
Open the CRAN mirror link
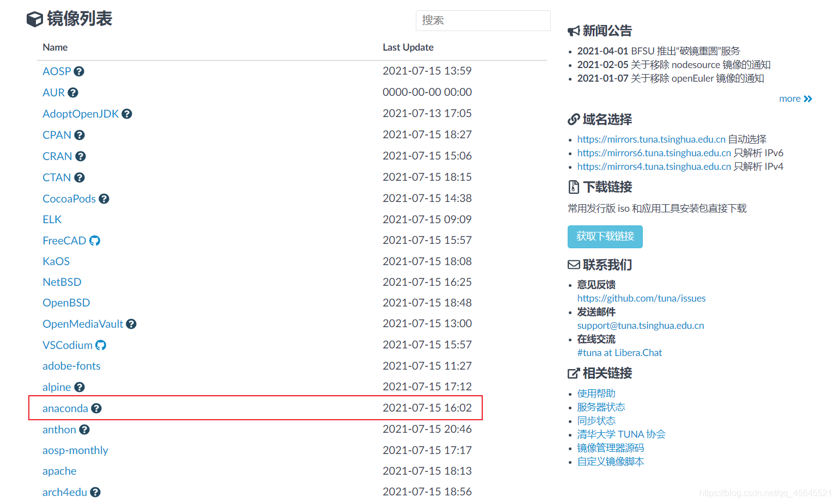57,156
